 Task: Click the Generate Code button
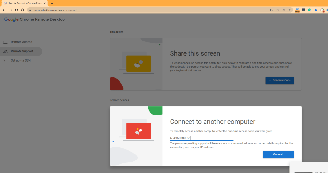[x=280, y=80]
